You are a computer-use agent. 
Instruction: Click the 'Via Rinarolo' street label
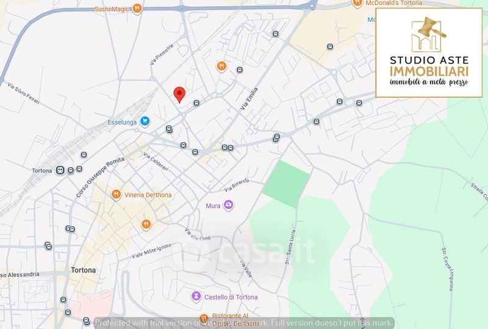[237, 185]
